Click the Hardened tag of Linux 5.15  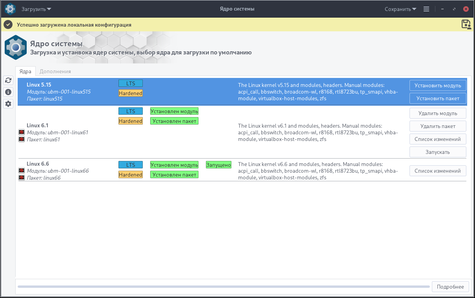pos(131,93)
